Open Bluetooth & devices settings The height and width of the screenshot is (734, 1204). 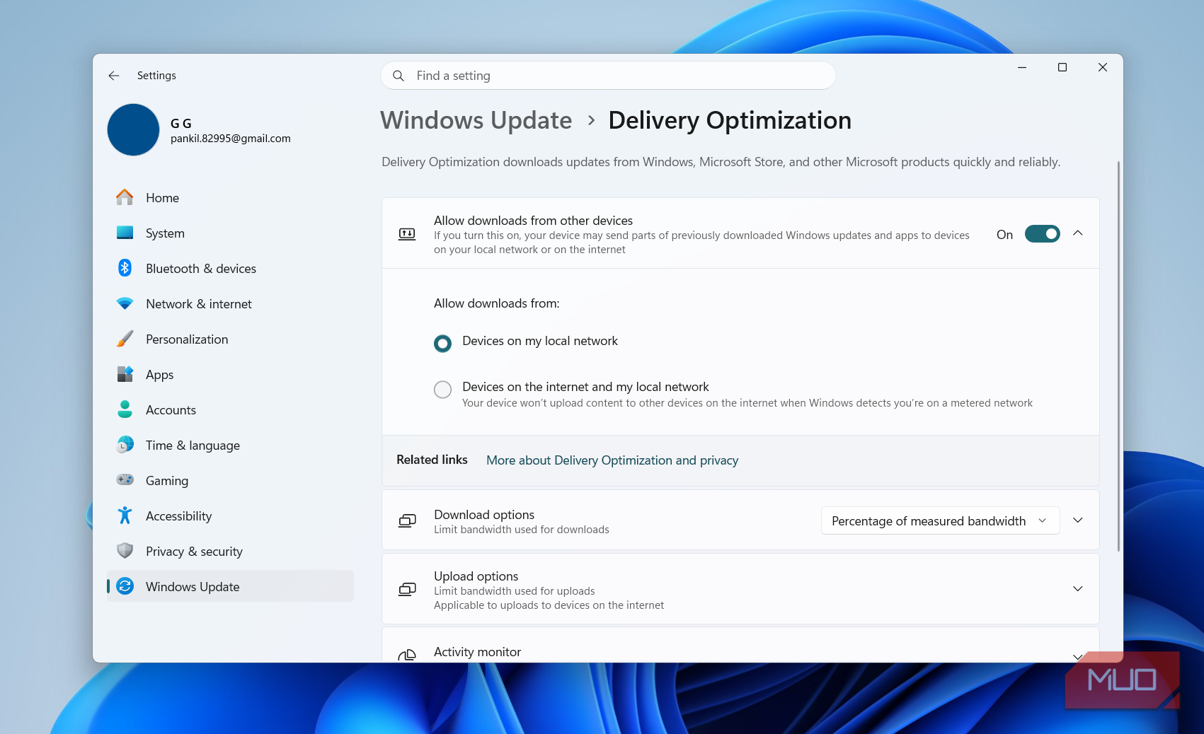pos(230,268)
